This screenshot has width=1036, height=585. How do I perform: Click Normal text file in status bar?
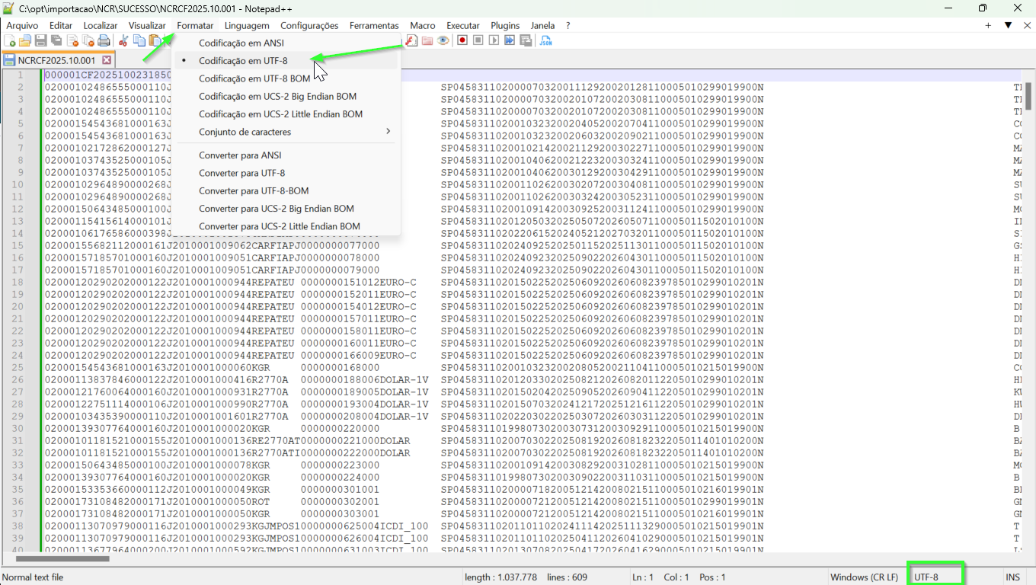(x=33, y=577)
